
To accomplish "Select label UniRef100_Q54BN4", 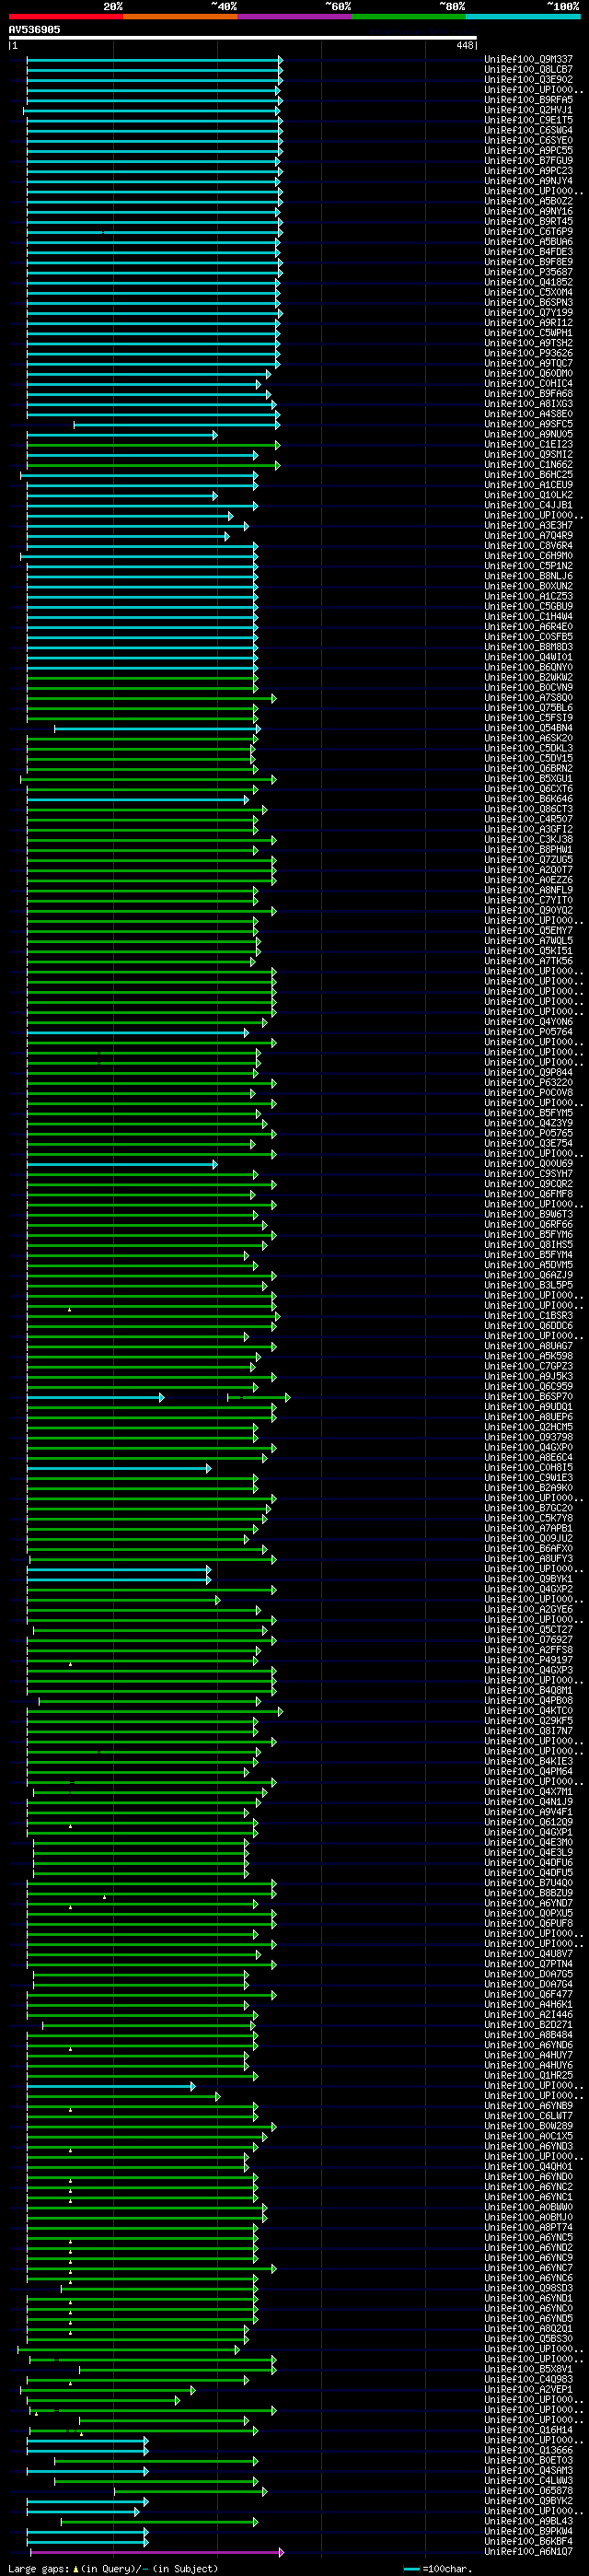I will tap(529, 728).
